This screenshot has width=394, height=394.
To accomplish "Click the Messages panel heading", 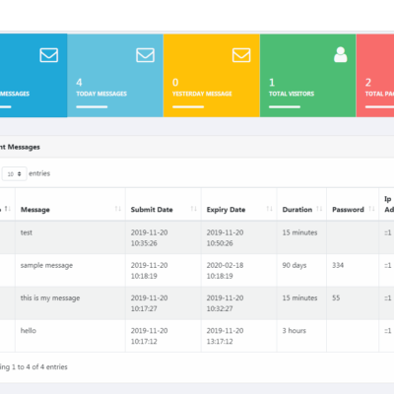I will [x=20, y=147].
